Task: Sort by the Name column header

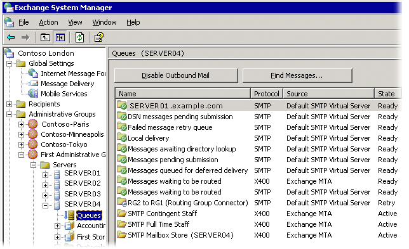Action: (x=183, y=94)
